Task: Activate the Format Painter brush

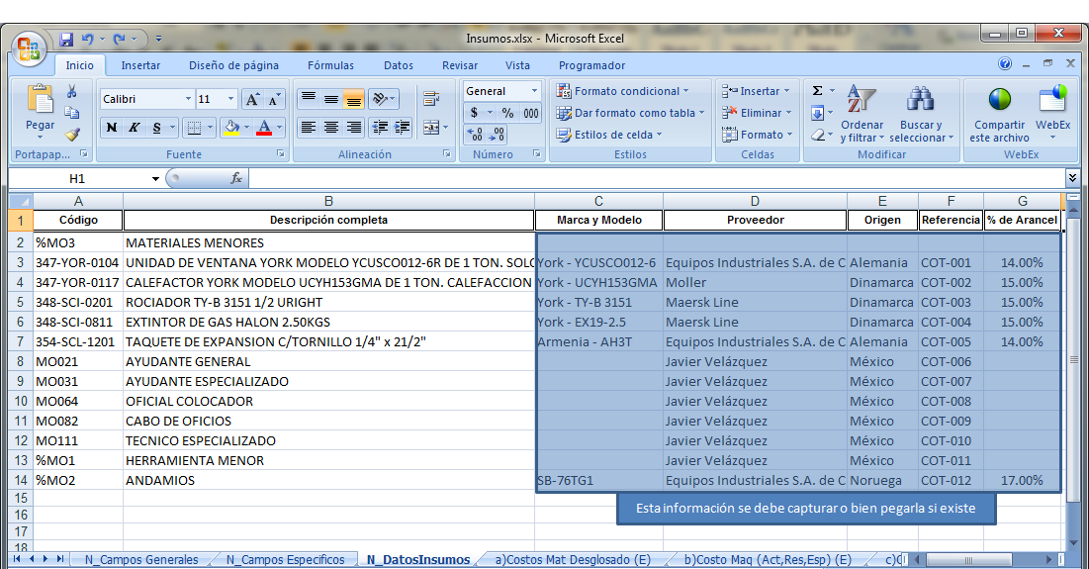Action: pos(71,135)
